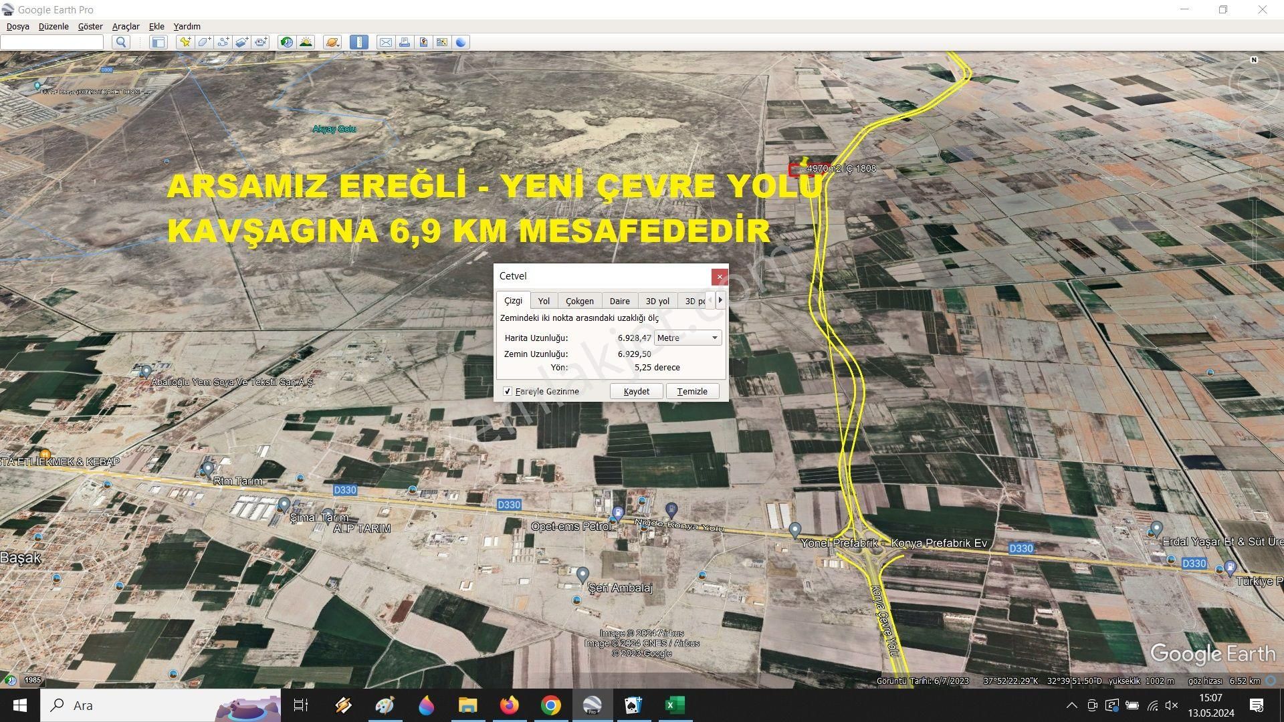Click the Temizle button

tap(692, 391)
